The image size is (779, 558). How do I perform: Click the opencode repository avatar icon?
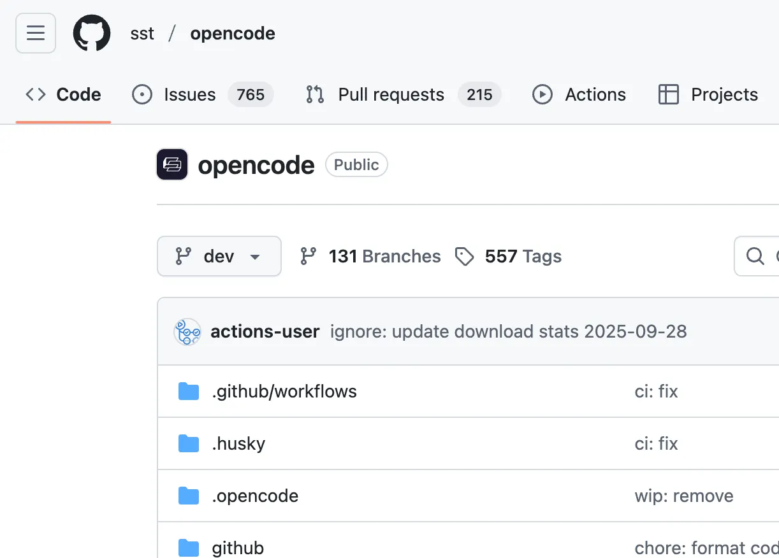pos(171,164)
